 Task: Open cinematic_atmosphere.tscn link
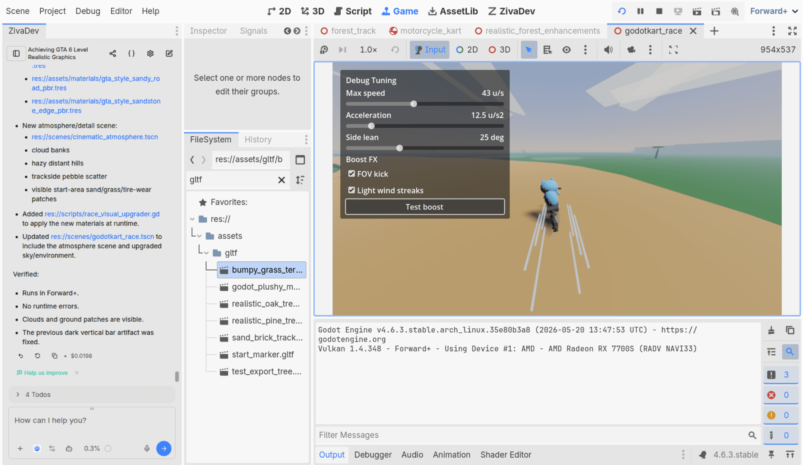(x=95, y=137)
